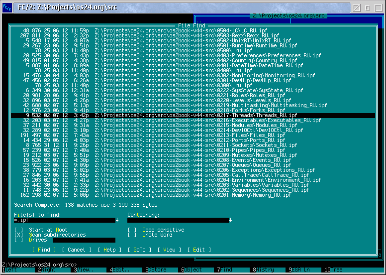Toggle the Case sensitive checkbox
386x275 pixels.
(132, 230)
